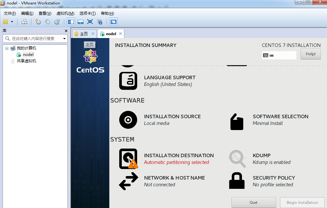The image size is (327, 208).
Task: Click the SOFTWARE SELECTION label
Action: (281, 117)
